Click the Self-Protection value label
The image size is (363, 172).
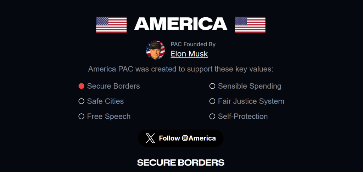click(243, 117)
